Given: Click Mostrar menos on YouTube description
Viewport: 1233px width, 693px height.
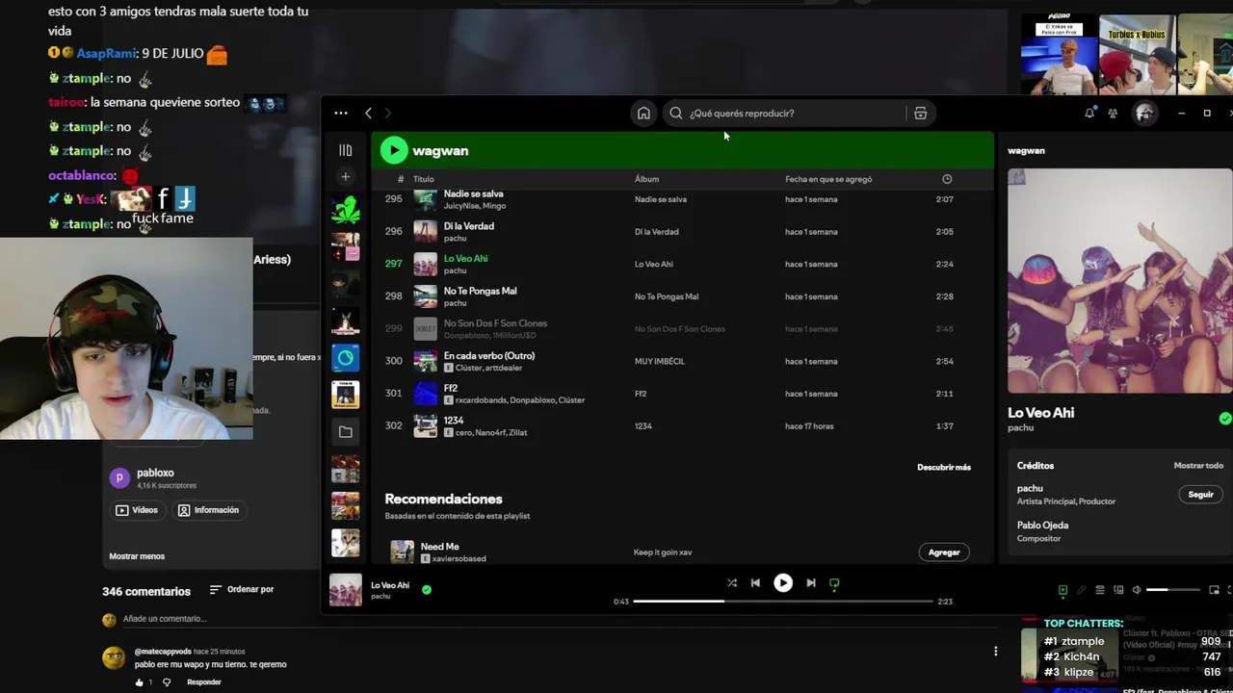Looking at the screenshot, I should tap(137, 556).
